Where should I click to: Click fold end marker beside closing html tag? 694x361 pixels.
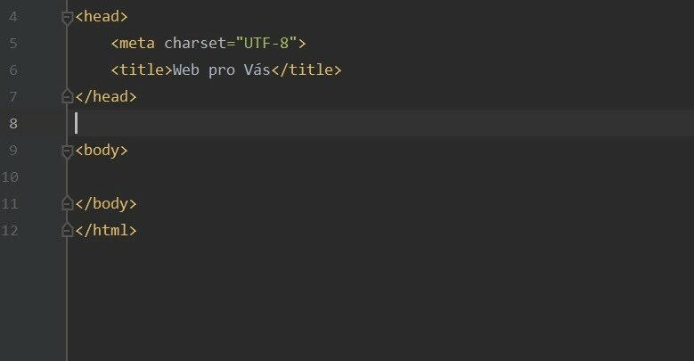[67, 230]
